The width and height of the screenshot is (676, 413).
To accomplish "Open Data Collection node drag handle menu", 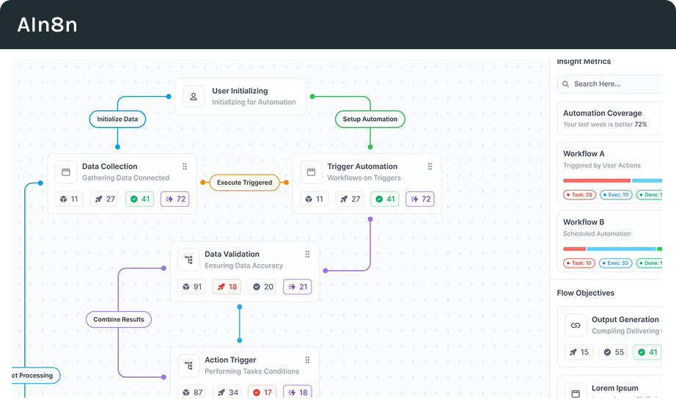I will (185, 167).
